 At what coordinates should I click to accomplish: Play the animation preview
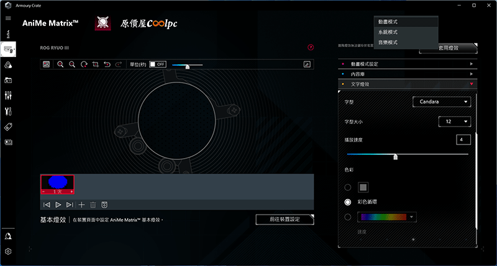(x=58, y=205)
